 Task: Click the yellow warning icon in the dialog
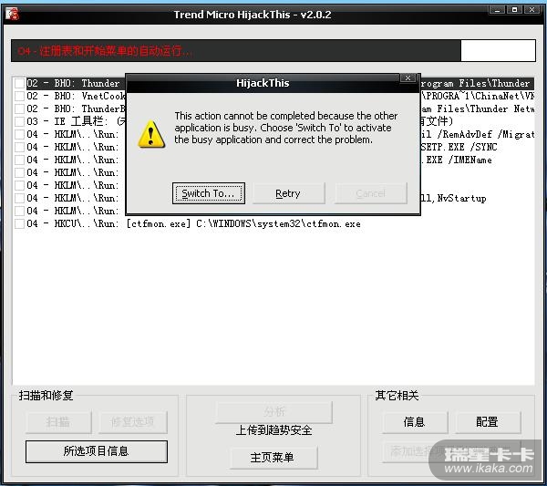[x=151, y=134]
